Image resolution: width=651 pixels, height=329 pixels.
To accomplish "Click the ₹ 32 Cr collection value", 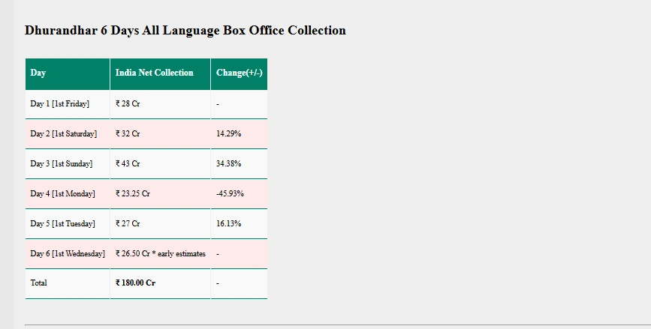I will (x=128, y=134).
